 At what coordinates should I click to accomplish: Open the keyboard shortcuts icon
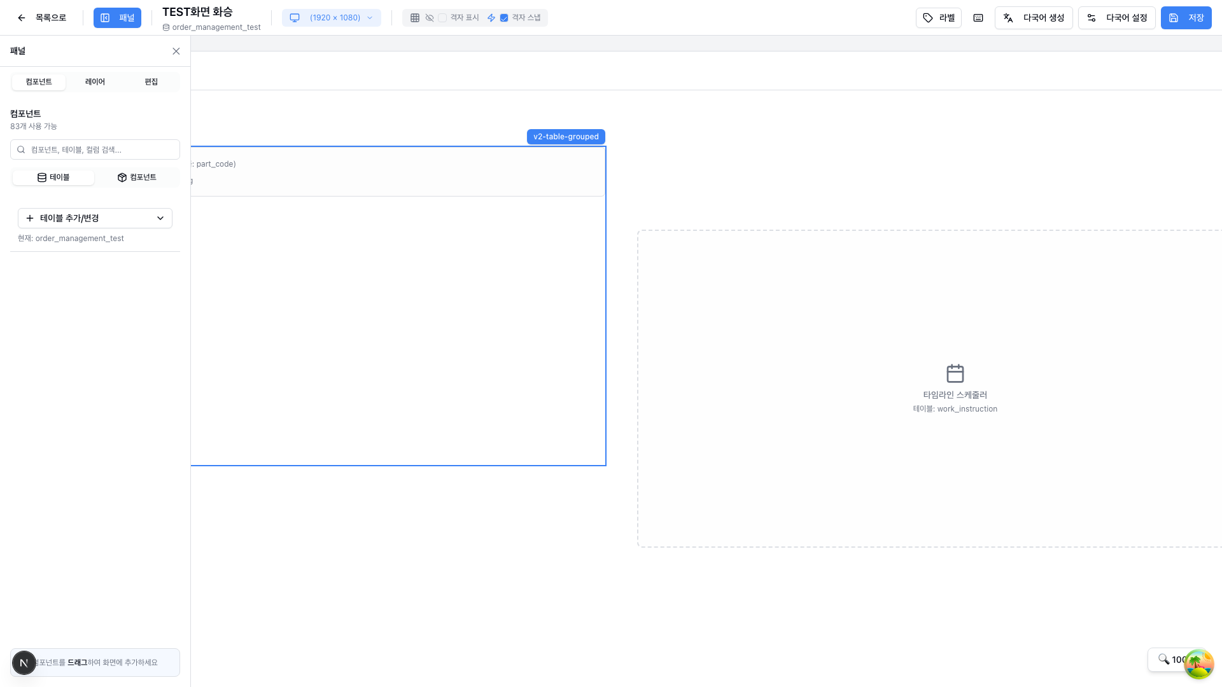[978, 18]
